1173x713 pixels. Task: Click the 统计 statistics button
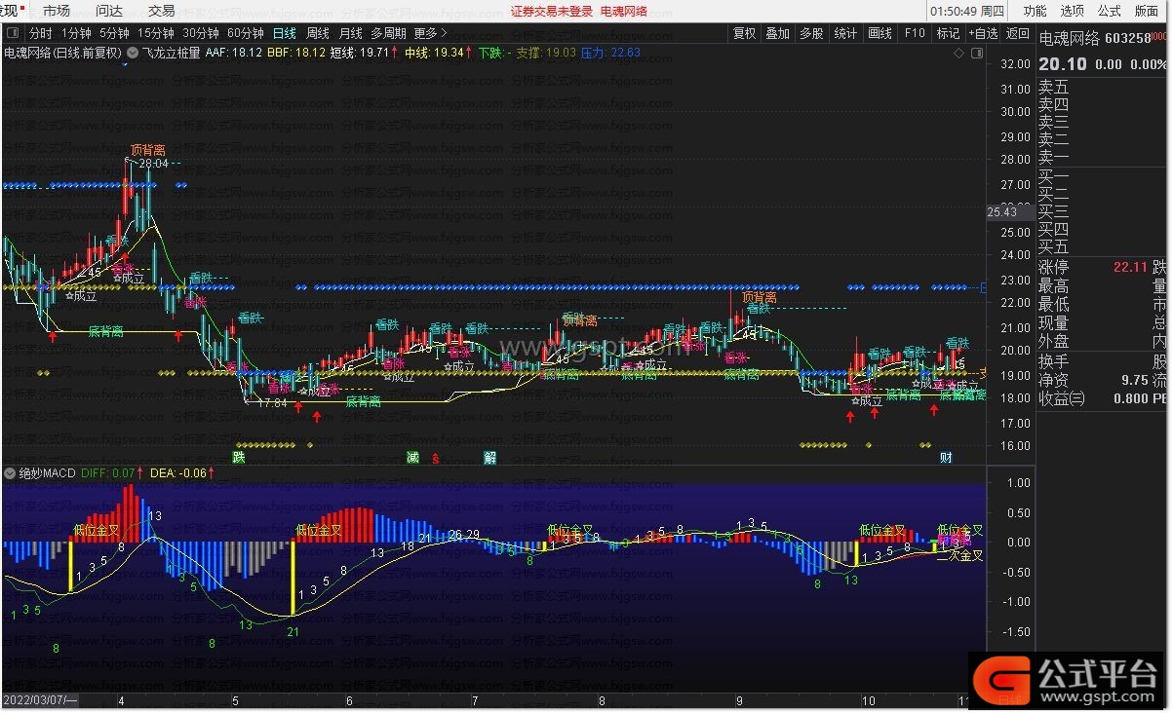pyautogui.click(x=845, y=33)
